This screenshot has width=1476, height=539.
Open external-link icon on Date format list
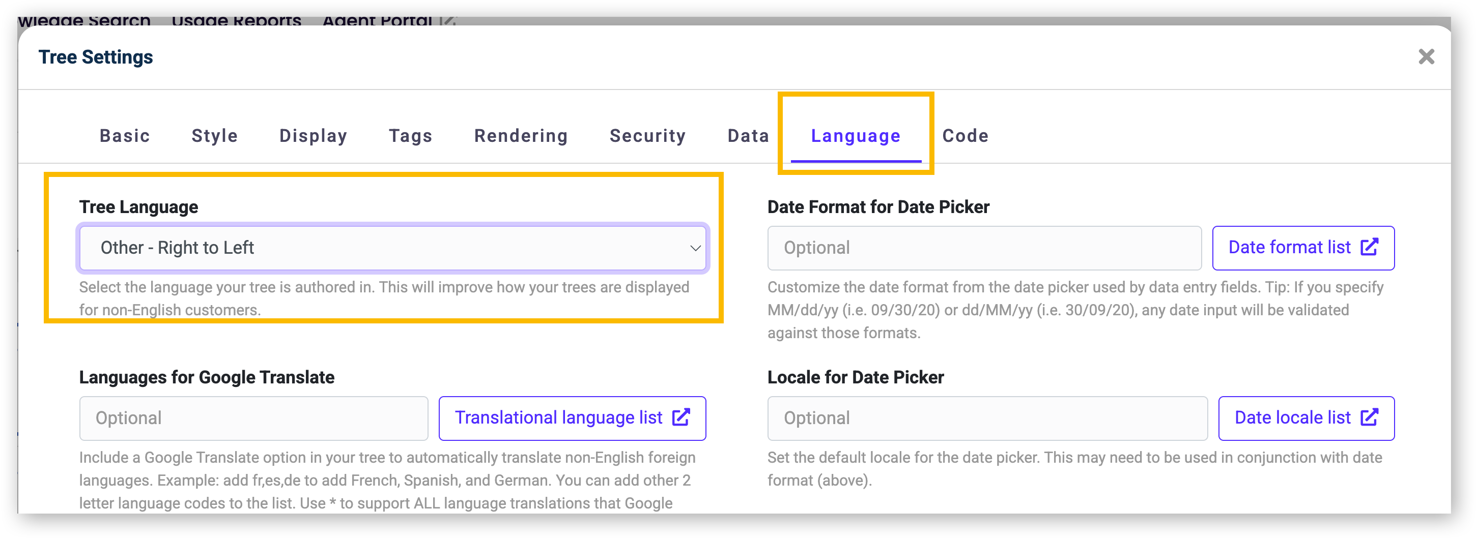[x=1370, y=247]
